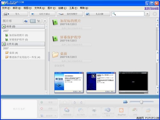Click 选择已加注星标的项目 under 桌面 folder
The image size is (160, 120).
click(72, 61)
